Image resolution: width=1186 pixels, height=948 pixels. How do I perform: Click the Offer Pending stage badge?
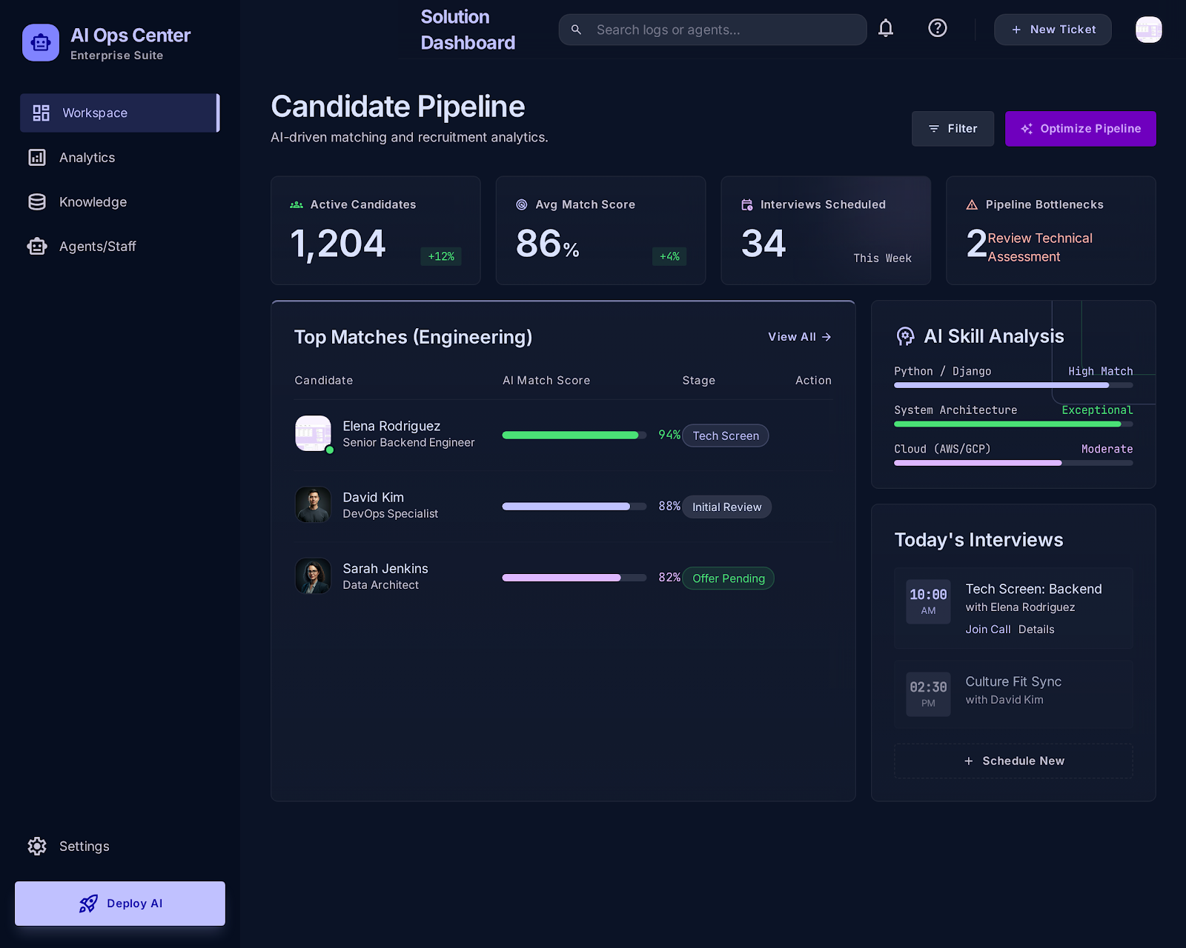point(729,578)
